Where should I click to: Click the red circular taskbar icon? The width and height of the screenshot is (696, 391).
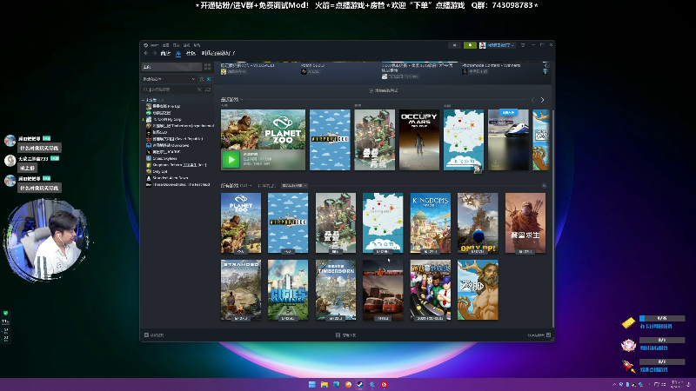tap(384, 384)
